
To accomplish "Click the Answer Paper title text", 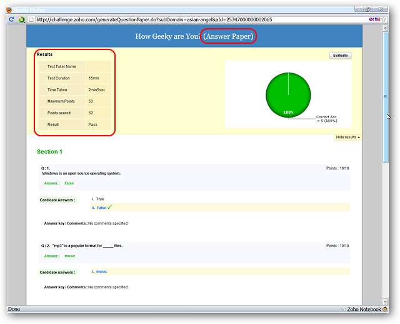I will (229, 36).
